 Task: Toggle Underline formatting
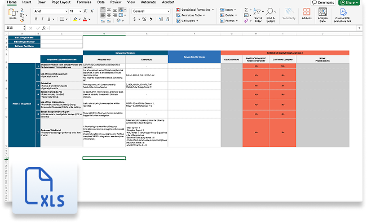click(48, 19)
